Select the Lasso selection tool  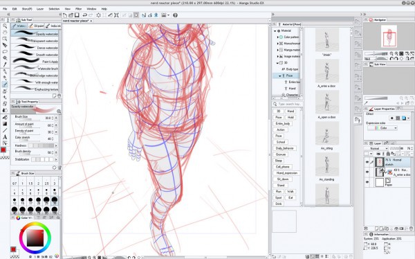[5, 52]
